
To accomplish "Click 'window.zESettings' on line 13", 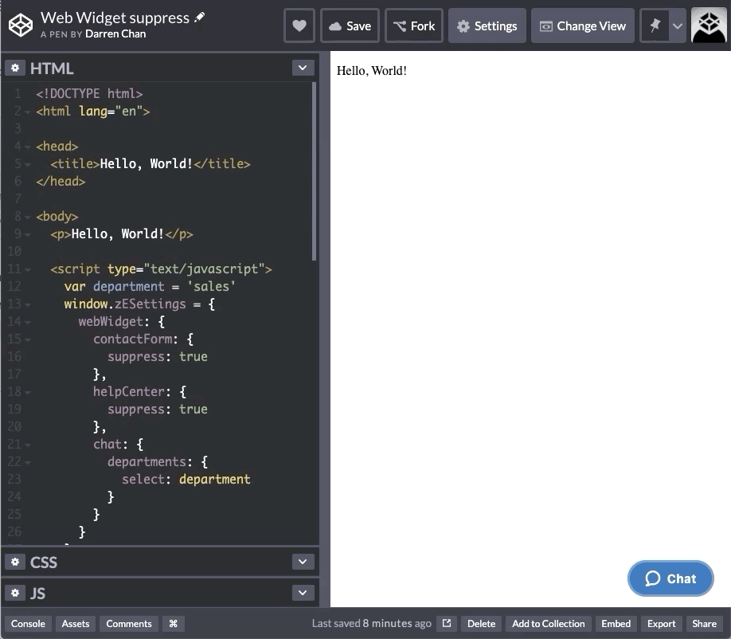I will pos(125,304).
